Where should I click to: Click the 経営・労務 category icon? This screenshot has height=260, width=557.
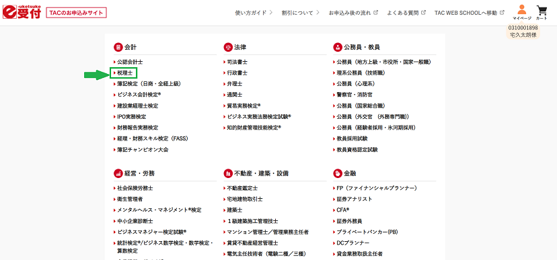[118, 173]
